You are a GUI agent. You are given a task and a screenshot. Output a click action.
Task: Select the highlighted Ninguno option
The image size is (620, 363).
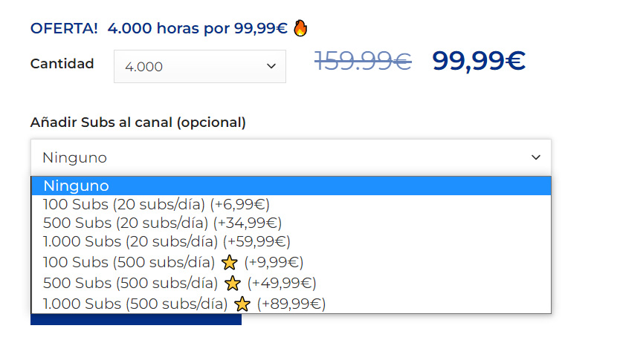[x=291, y=186]
